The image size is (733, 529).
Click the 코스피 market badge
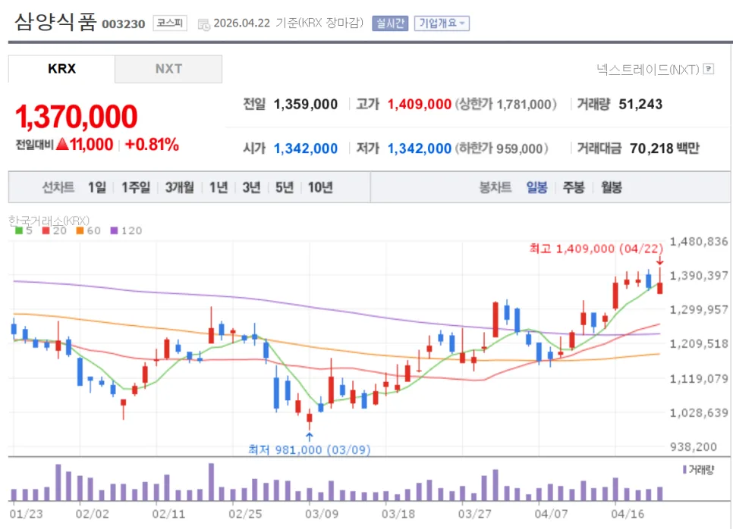click(170, 23)
